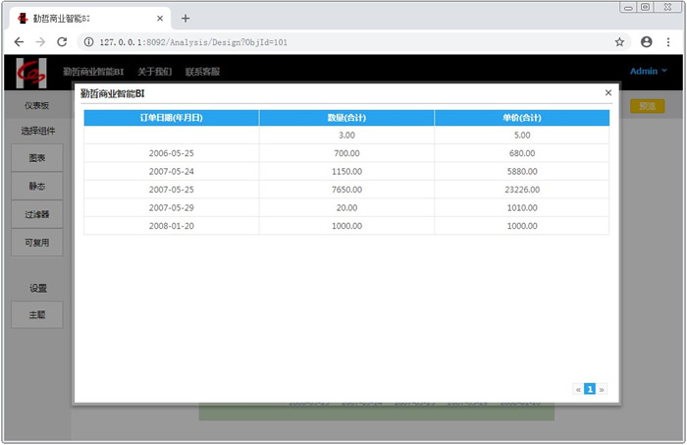The height and width of the screenshot is (445, 687).
Task: Click the address bar URL field
Action: pyautogui.click(x=343, y=42)
